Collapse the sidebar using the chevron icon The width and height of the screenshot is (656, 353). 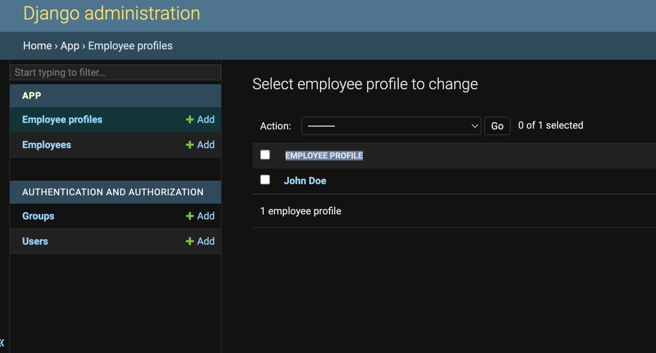pos(3,343)
